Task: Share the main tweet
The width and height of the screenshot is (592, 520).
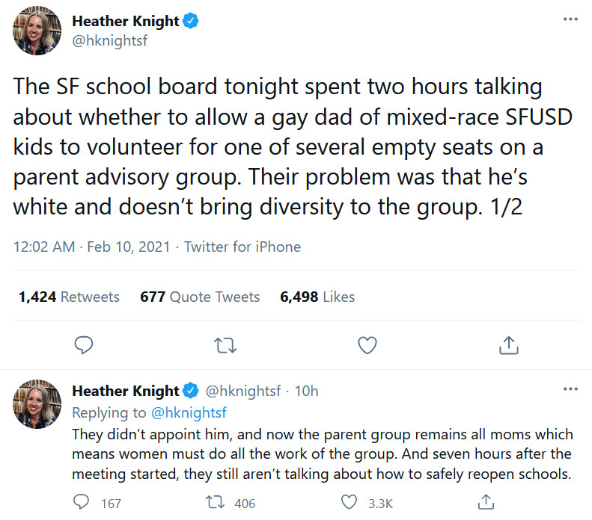Action: coord(508,344)
